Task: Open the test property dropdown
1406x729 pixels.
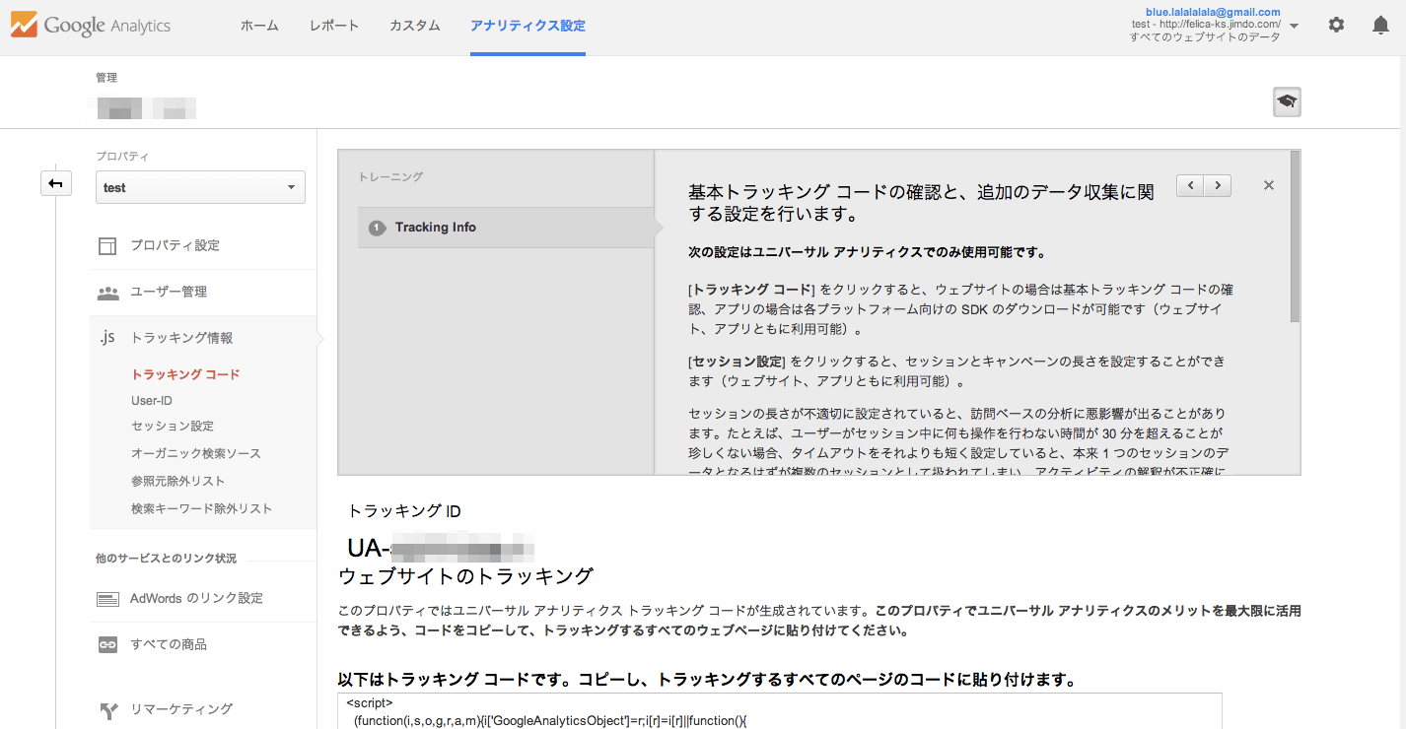Action: click(200, 187)
